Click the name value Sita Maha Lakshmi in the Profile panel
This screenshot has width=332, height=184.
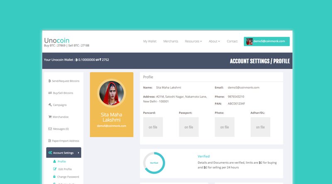[168, 87]
